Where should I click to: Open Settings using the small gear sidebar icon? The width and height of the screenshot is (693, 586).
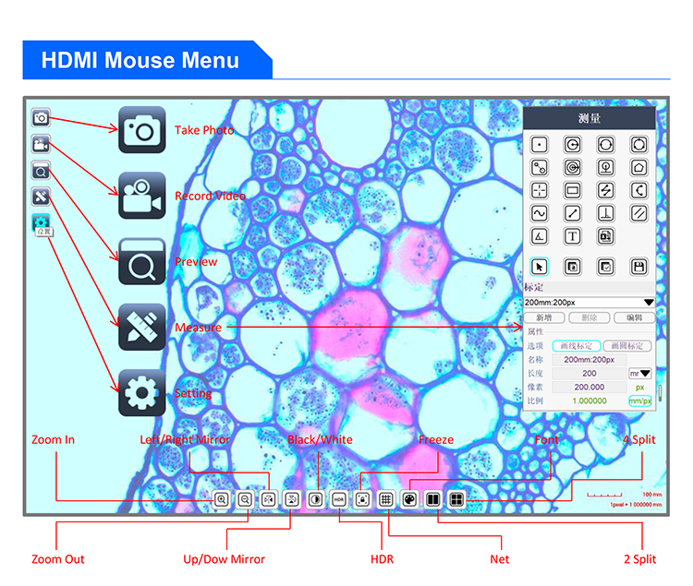point(41,222)
